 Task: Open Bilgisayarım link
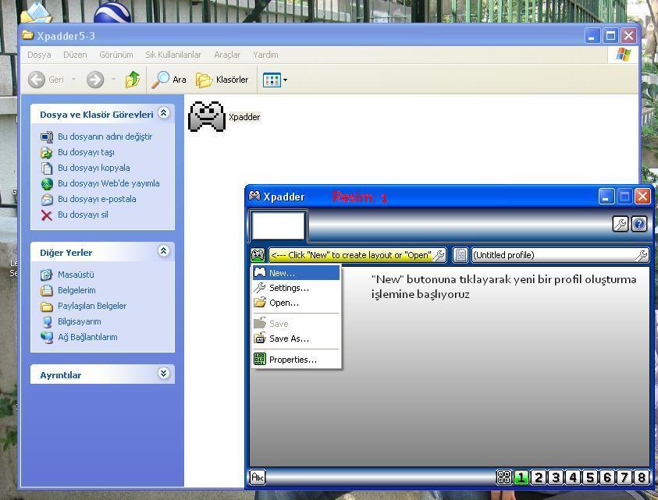[x=70, y=321]
